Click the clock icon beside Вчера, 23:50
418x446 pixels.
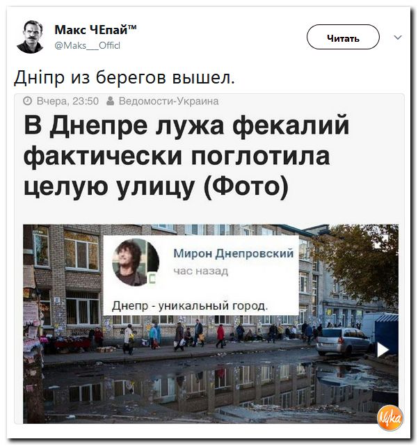(28, 101)
